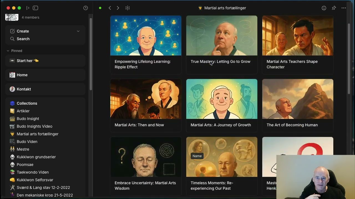Open Empowering Lifelong Learning card thumbnail
The image size is (355, 199).
click(146, 35)
